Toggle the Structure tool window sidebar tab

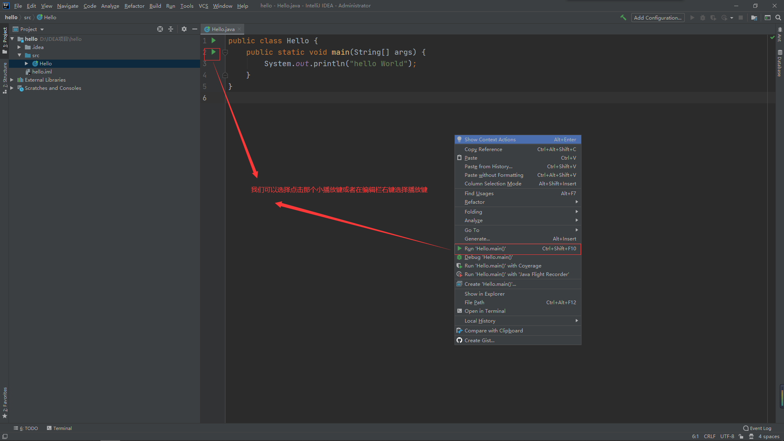coord(5,78)
